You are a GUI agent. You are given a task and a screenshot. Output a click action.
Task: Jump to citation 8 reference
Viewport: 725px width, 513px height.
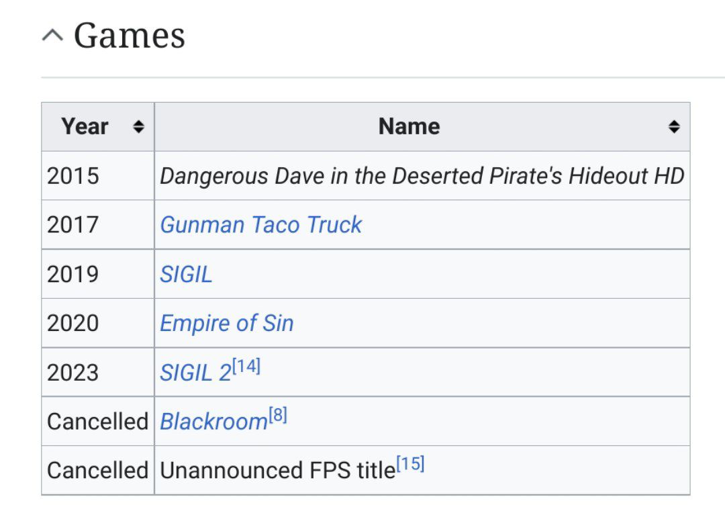(x=278, y=415)
